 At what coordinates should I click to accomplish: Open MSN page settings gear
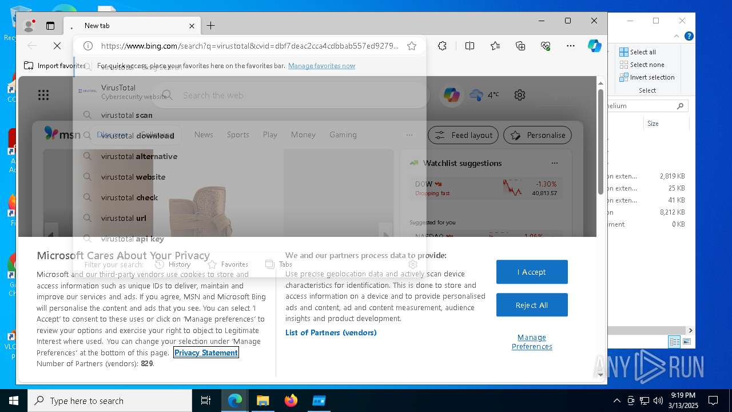coord(520,95)
